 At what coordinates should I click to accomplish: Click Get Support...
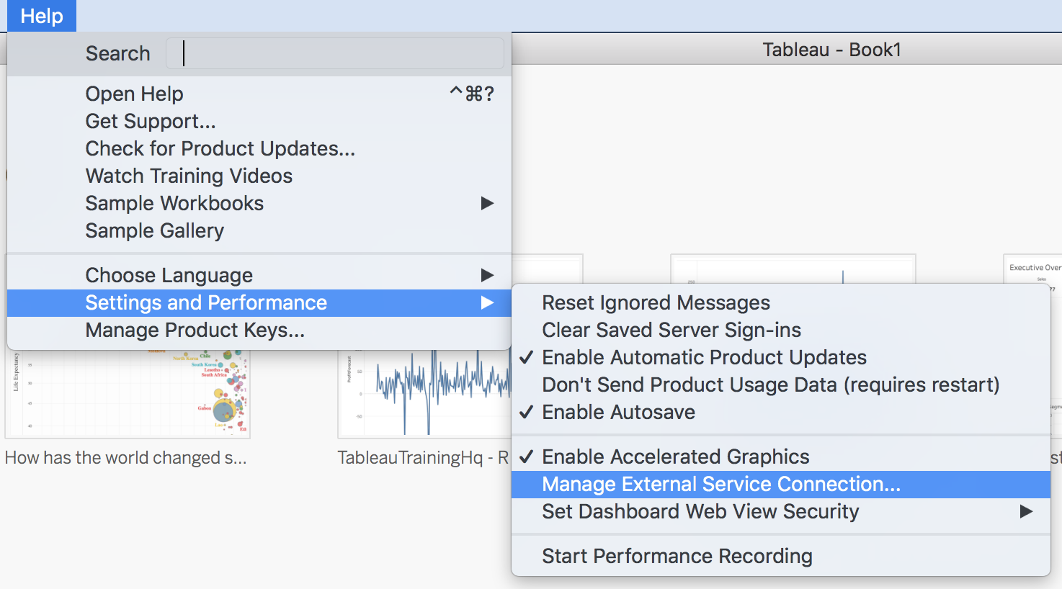click(x=150, y=121)
